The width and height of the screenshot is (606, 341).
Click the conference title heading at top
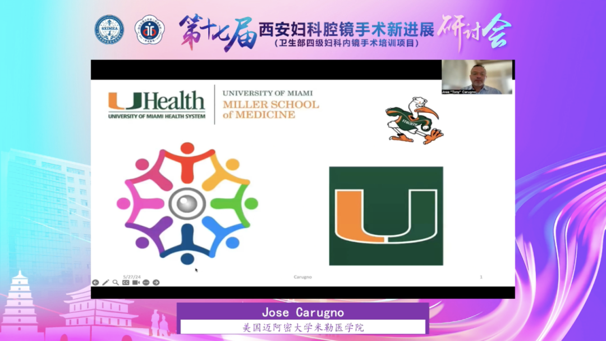coord(346,31)
